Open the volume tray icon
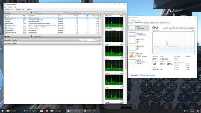Viewport: 201px width, 113px height. [187, 111]
